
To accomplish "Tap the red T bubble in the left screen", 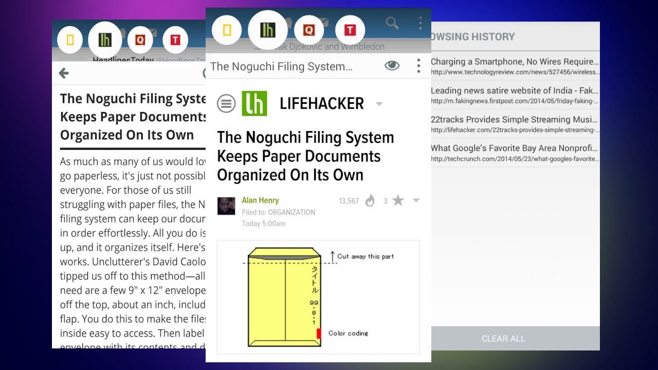I will click(x=175, y=40).
